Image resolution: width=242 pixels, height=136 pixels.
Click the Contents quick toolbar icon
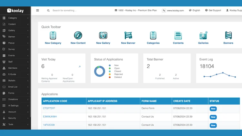click(x=178, y=35)
